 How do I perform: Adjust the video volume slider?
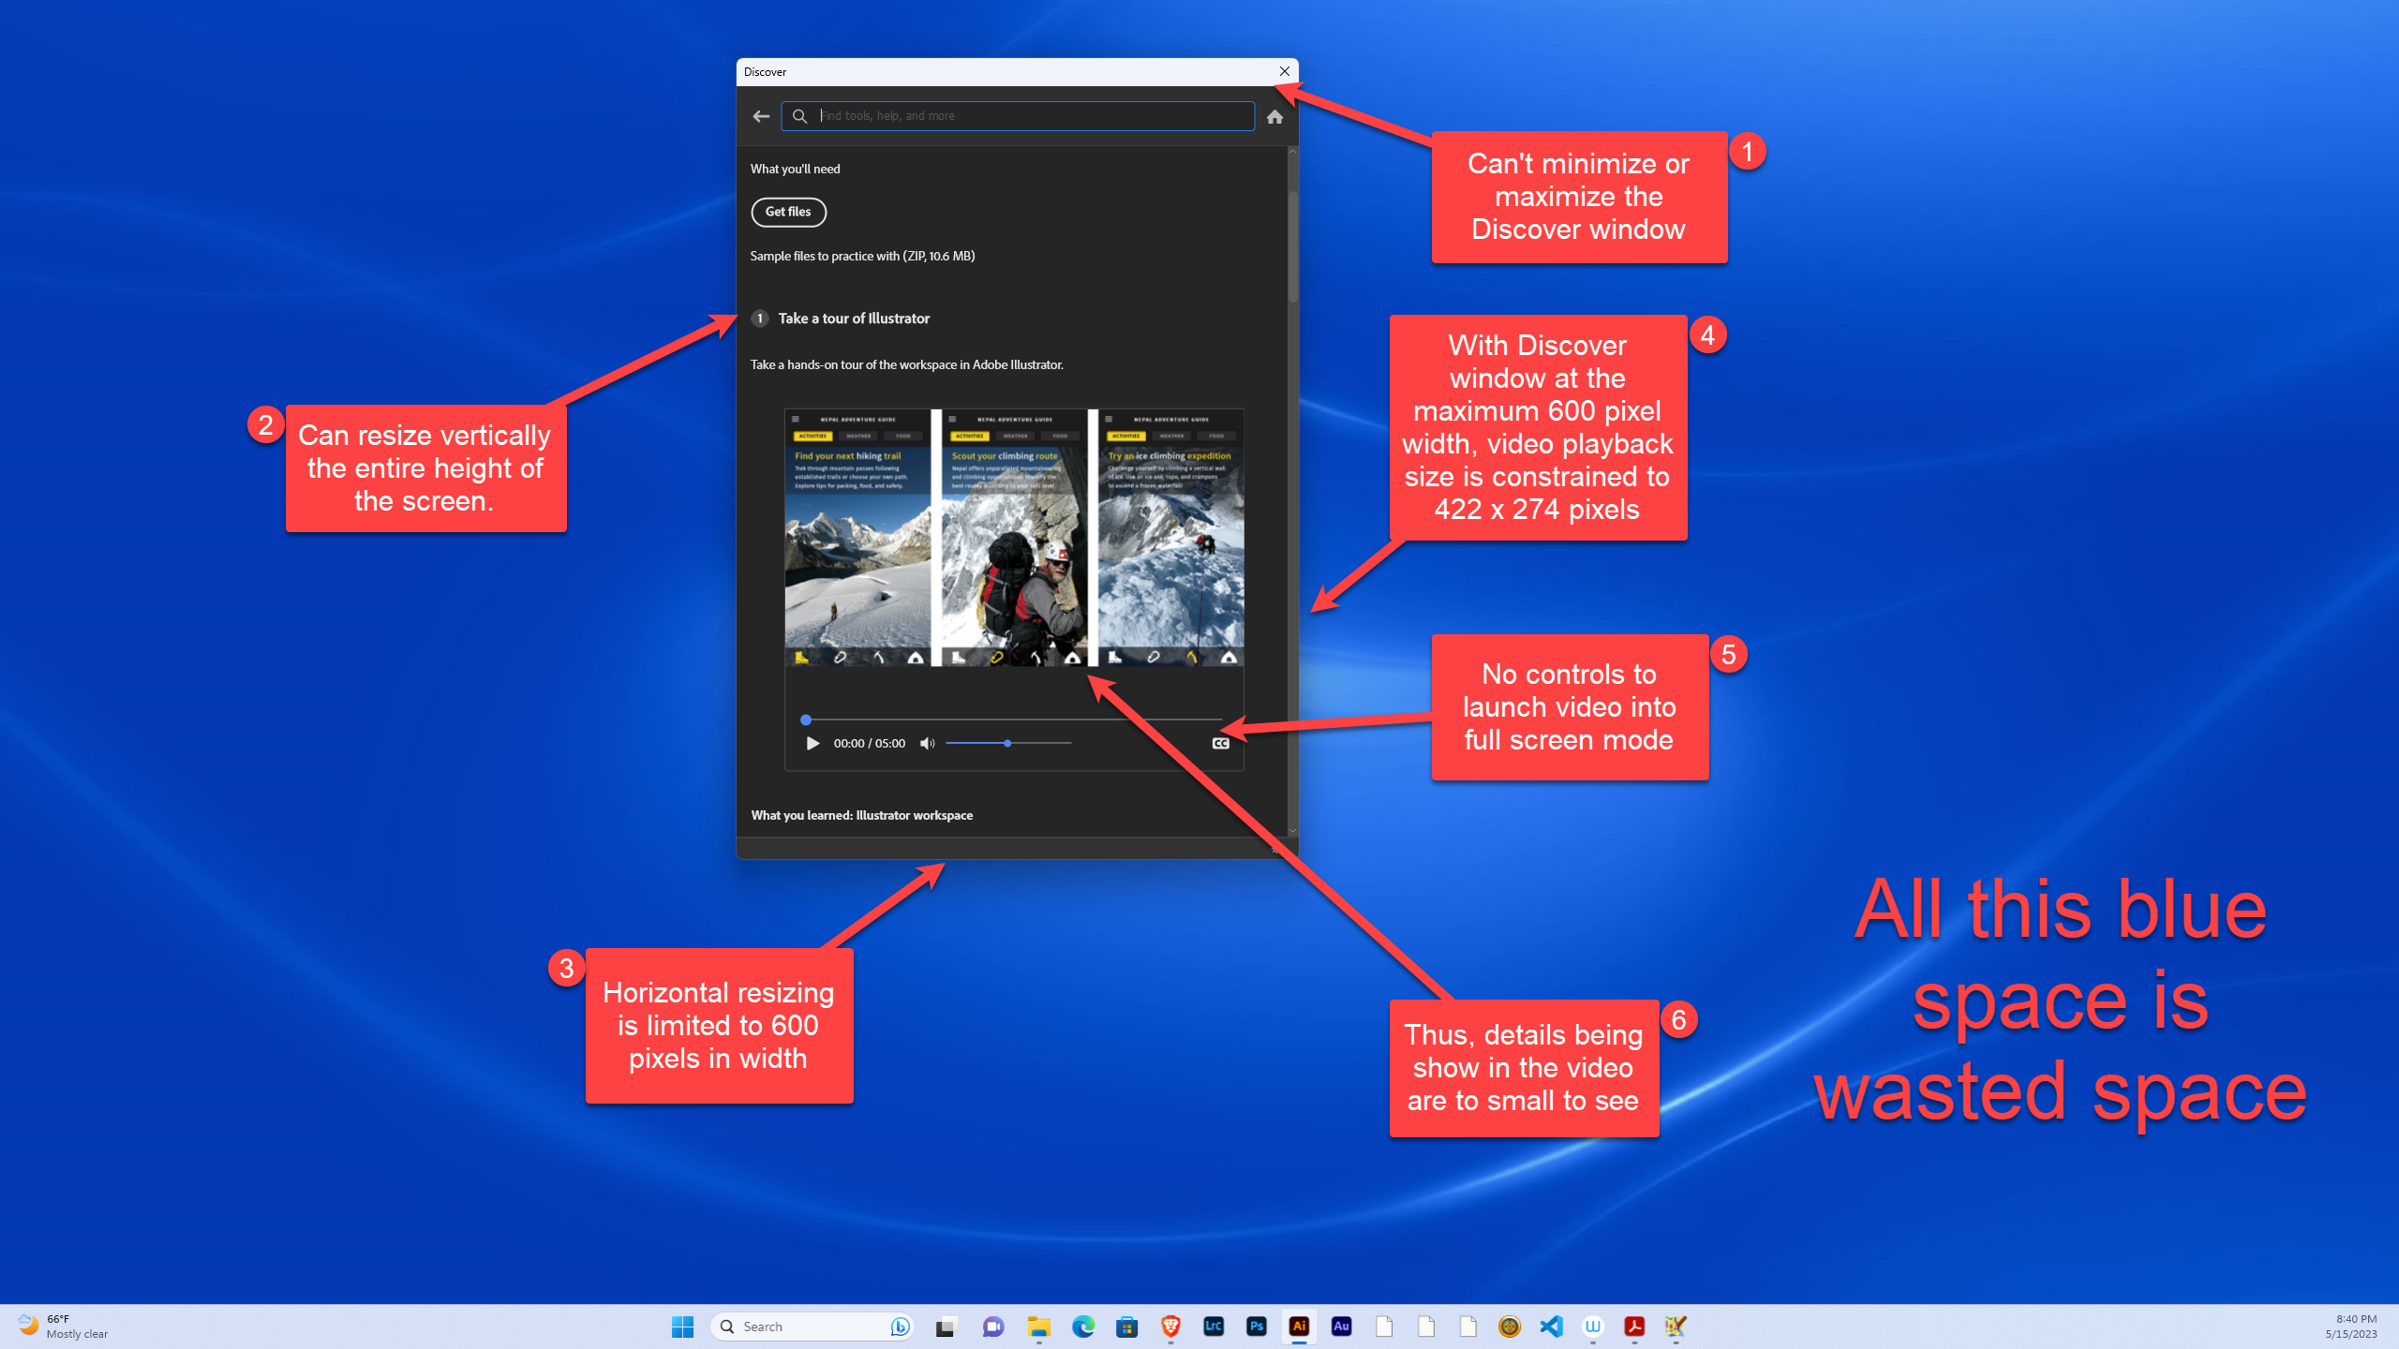[1008, 743]
